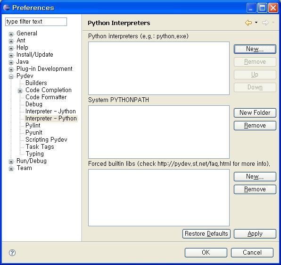Click inside the Forced builtin libs list
281x265 pixels.
tap(159, 197)
